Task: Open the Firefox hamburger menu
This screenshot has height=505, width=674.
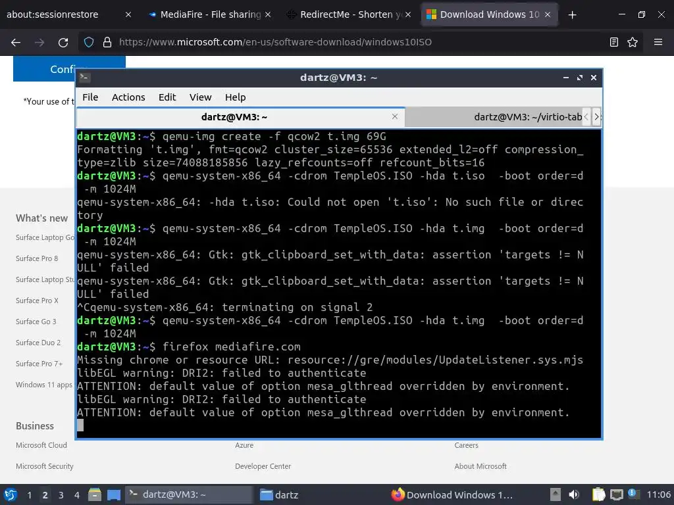Action: click(658, 42)
